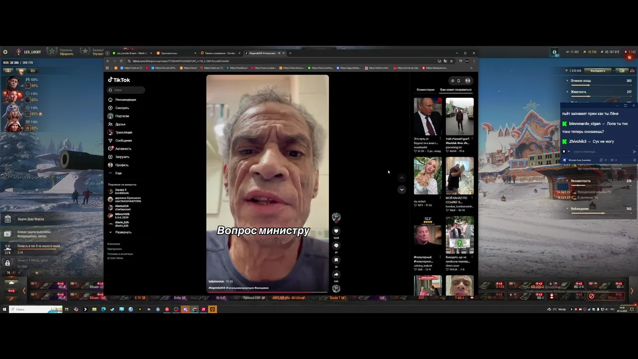Open author avatar above like button
Image resolution: width=638 pixels, height=359 pixels.
click(336, 217)
